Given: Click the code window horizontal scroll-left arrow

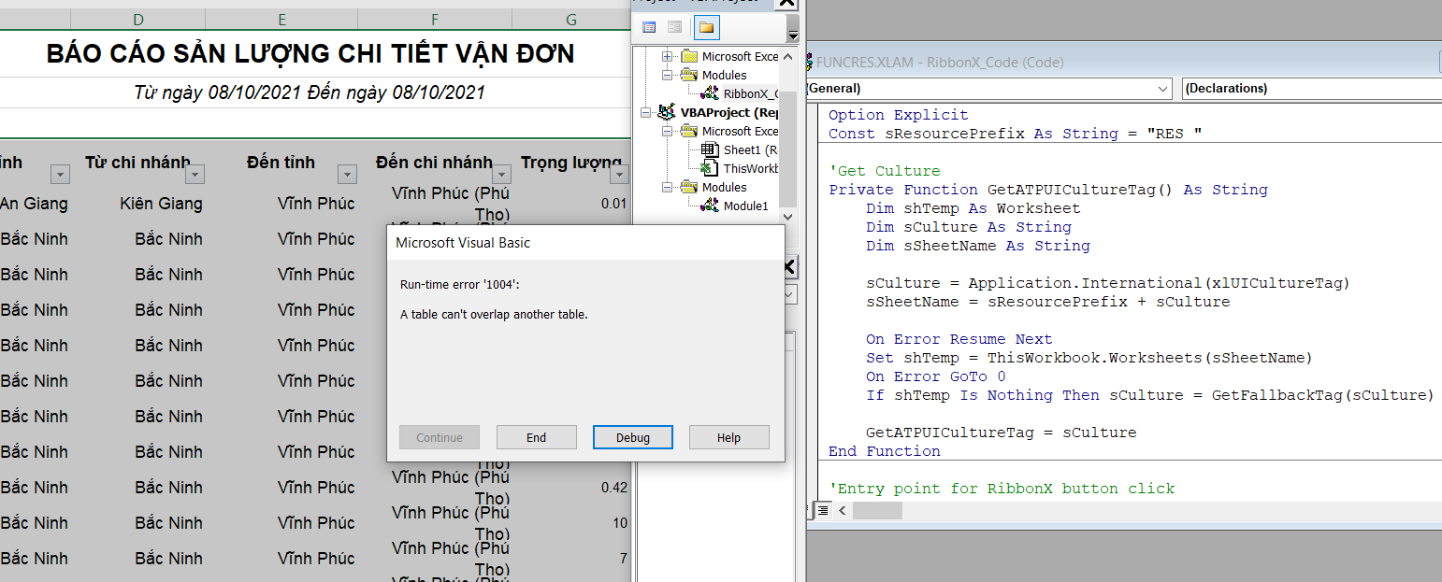Looking at the screenshot, I should 842,510.
